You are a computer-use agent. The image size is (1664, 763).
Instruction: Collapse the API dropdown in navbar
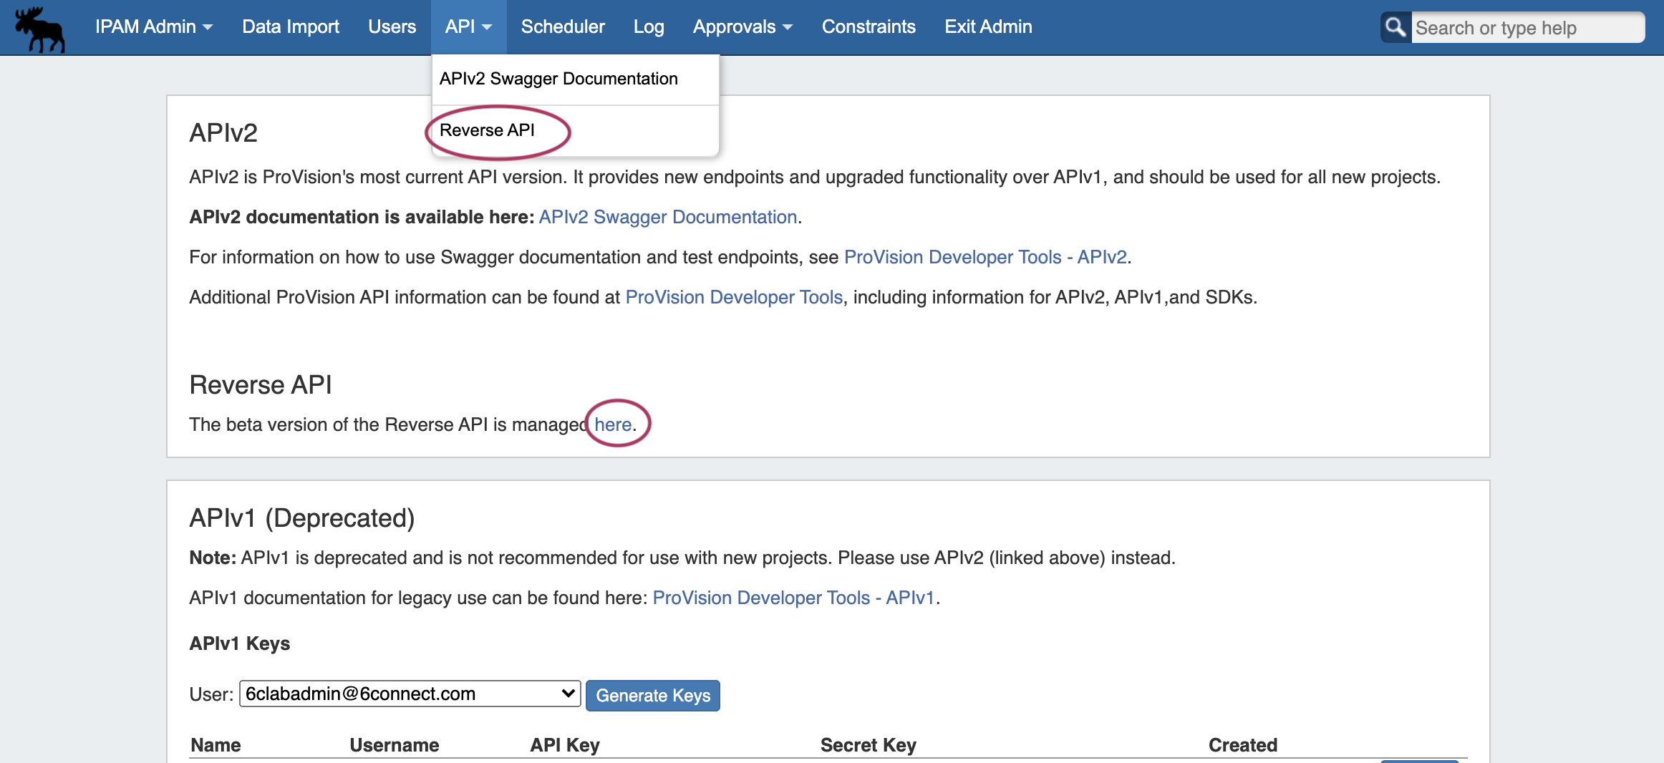468,27
